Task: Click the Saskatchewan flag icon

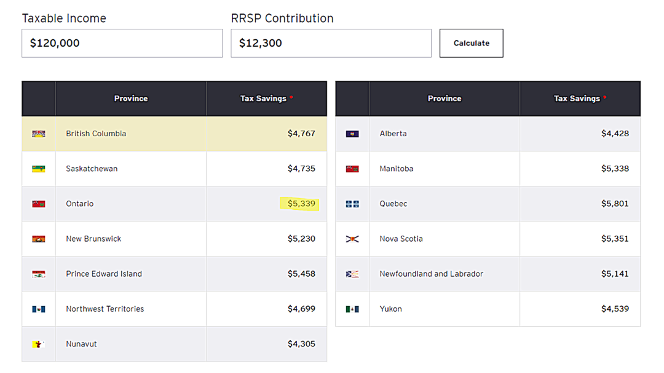Action: coord(39,169)
